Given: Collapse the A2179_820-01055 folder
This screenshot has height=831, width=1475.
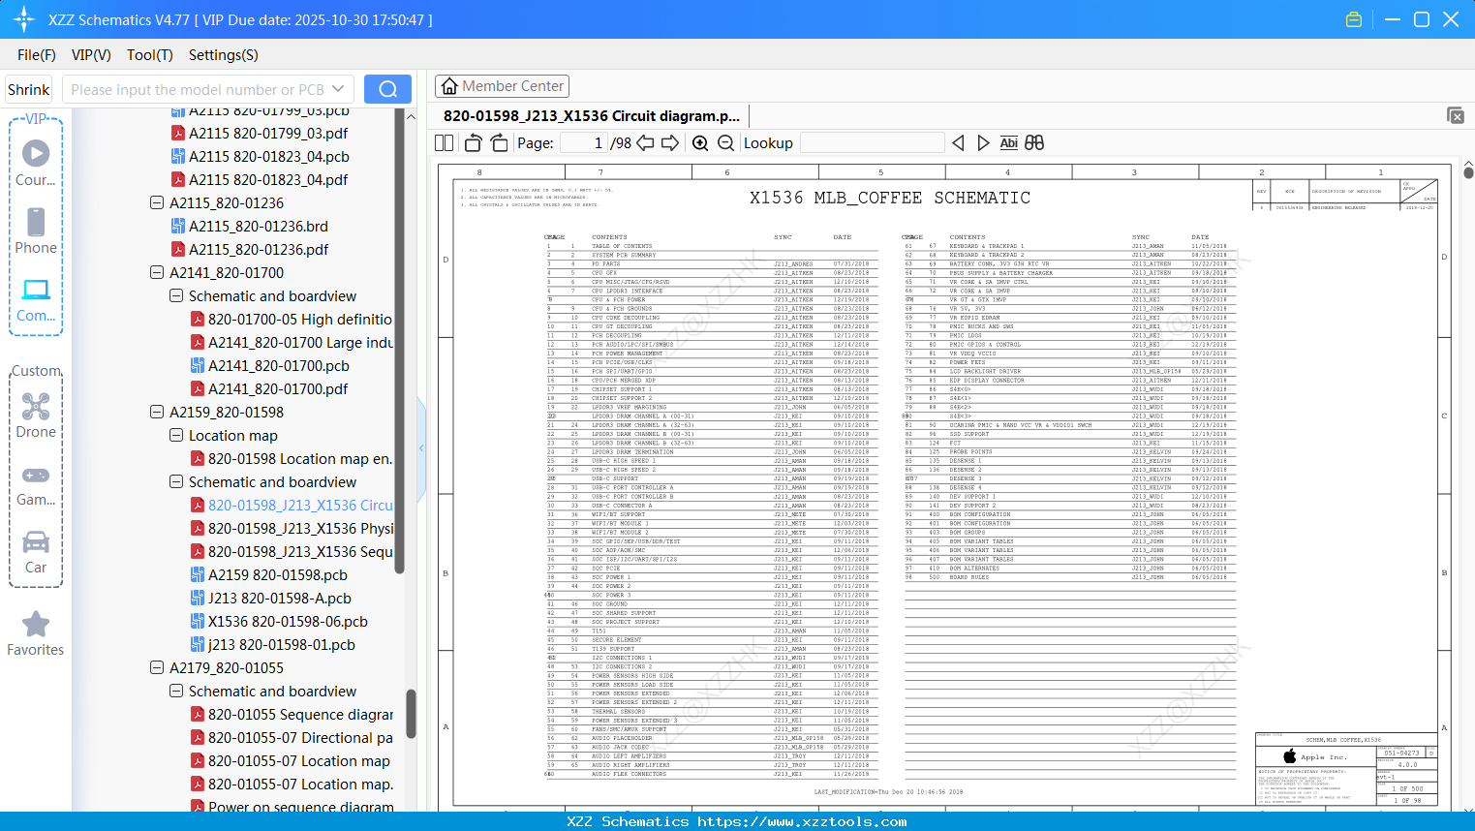Looking at the screenshot, I should 157,667.
